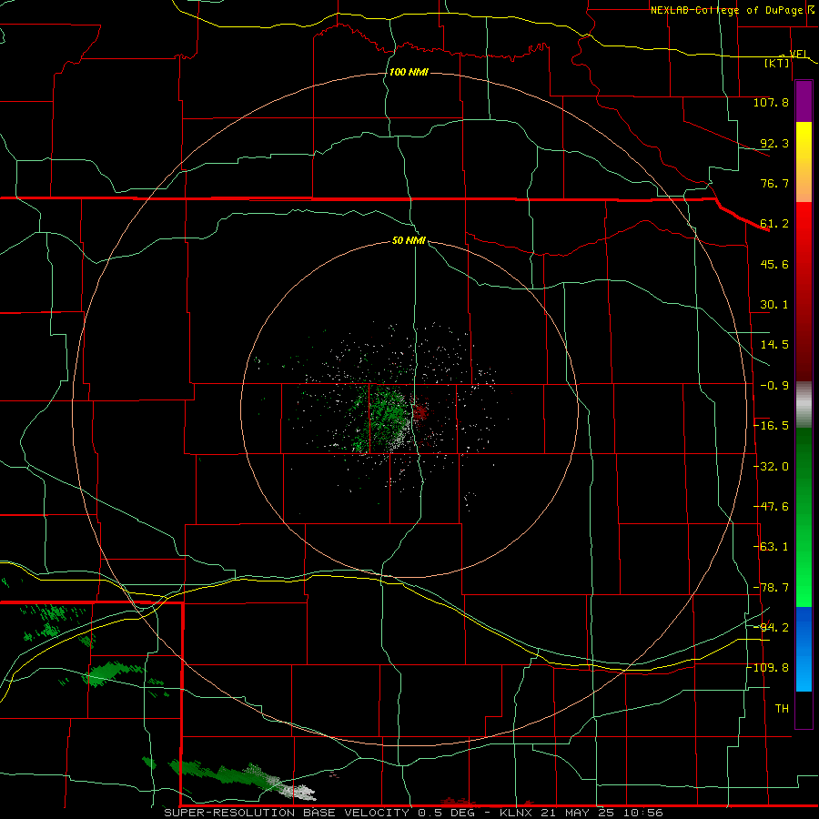Click the -63.1 legend value
The height and width of the screenshot is (819, 819).
coord(771,547)
